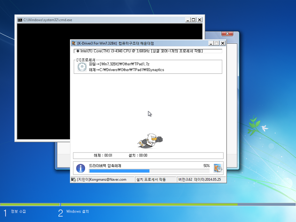The width and height of the screenshot is (296, 222).
Task: Click the K-Driver3 title bar K icon
Action: coord(74,43)
